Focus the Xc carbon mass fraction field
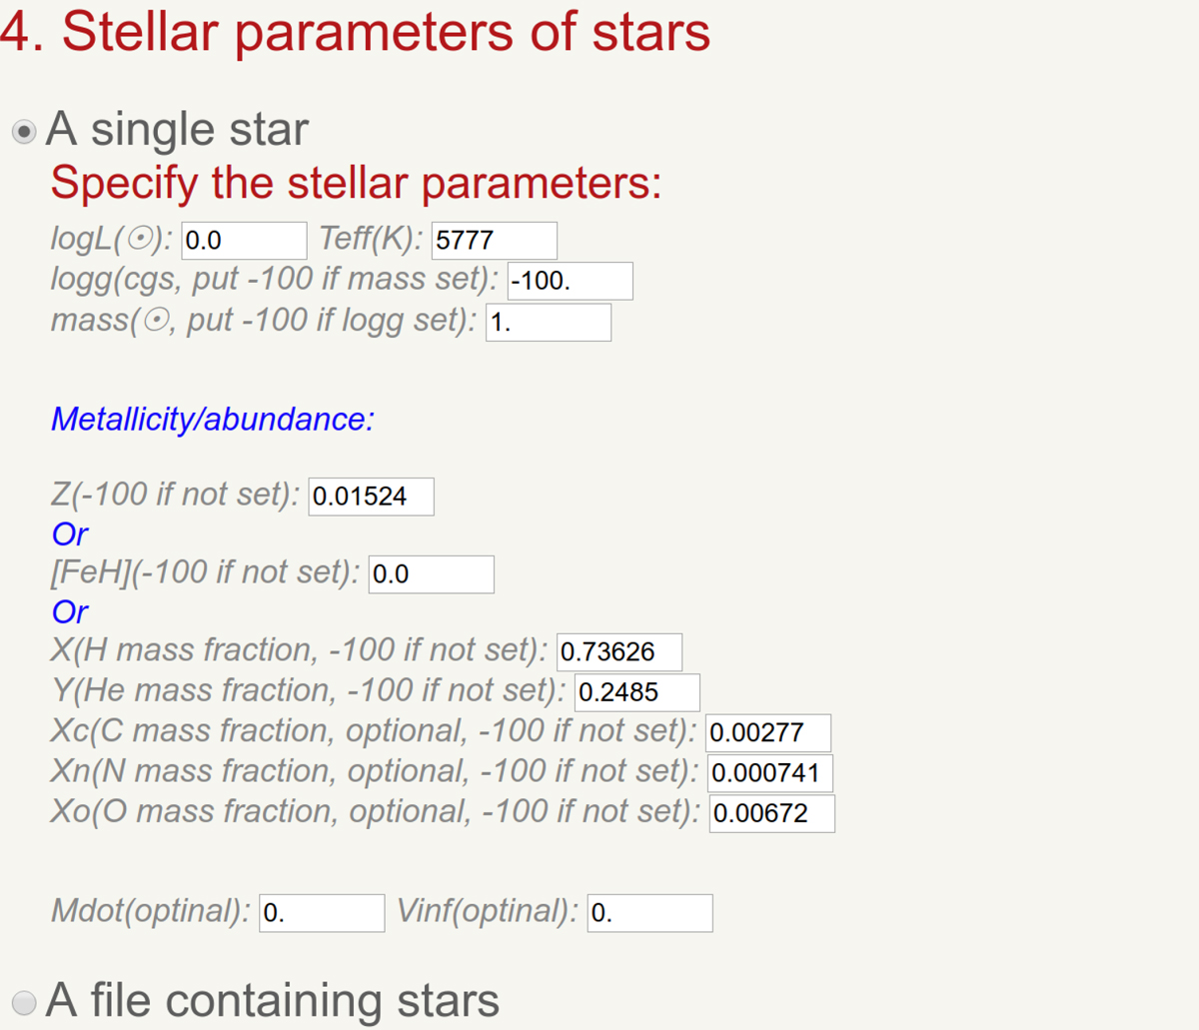 coord(767,733)
